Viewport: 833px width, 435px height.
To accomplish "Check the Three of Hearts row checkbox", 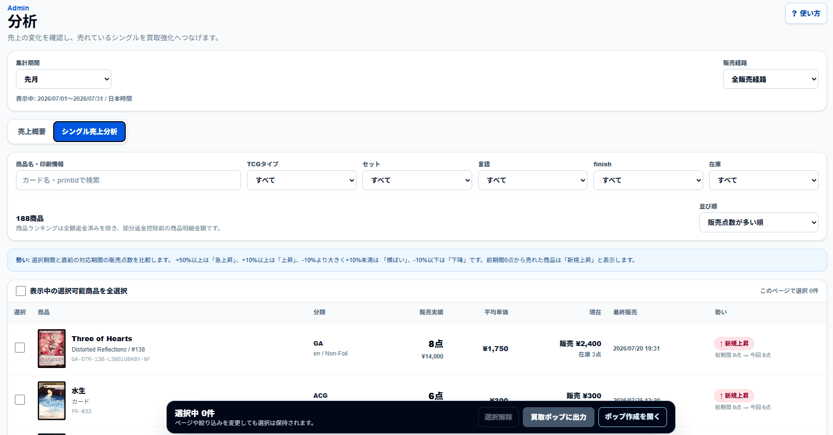I will [20, 348].
